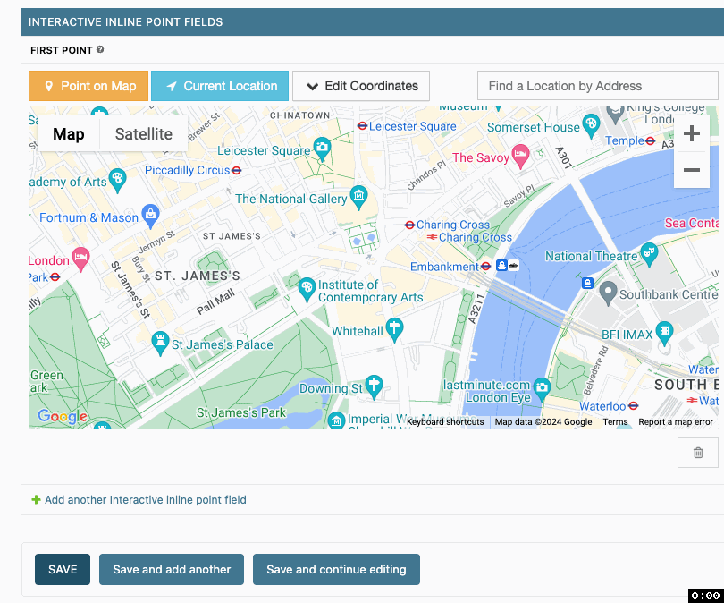Open Keyboard shortcuts on the map
The height and width of the screenshot is (603, 724).
[445, 422]
